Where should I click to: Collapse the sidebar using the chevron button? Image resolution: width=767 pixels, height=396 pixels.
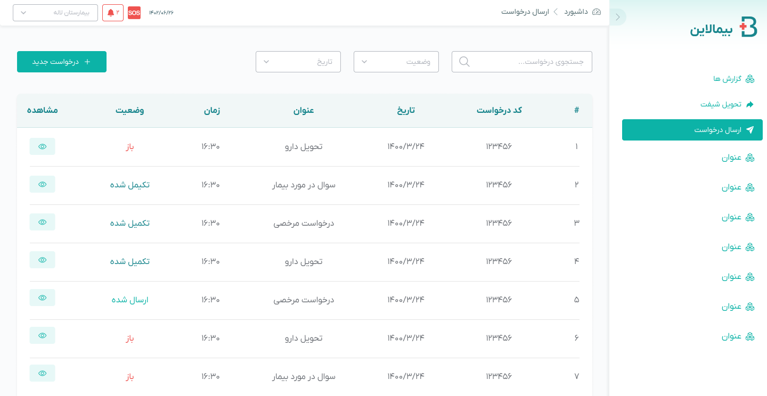click(618, 17)
